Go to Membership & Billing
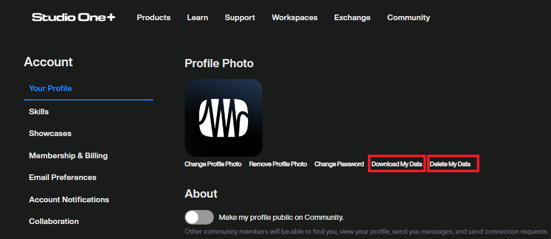Viewport: 551px width, 239px height. coord(68,156)
